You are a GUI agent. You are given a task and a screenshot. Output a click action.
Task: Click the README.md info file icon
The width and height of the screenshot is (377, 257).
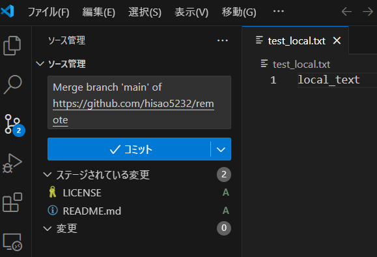tap(53, 211)
